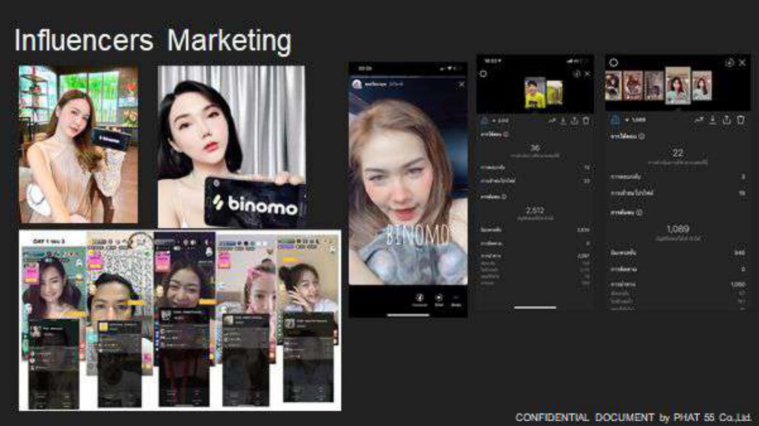Dismiss the right insights screen via its X
This screenshot has width=759, height=426.
click(742, 62)
